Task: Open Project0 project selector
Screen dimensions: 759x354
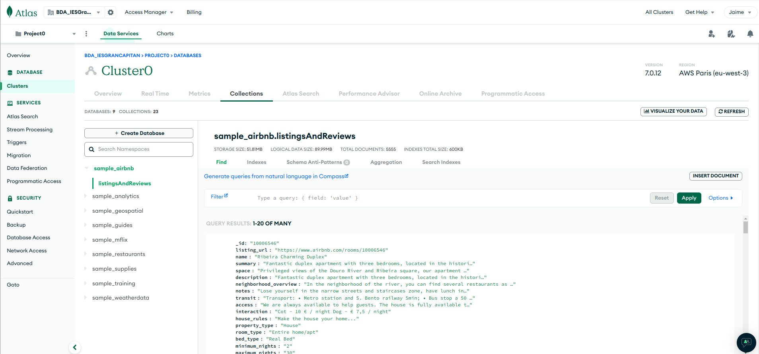Action: coord(45,34)
